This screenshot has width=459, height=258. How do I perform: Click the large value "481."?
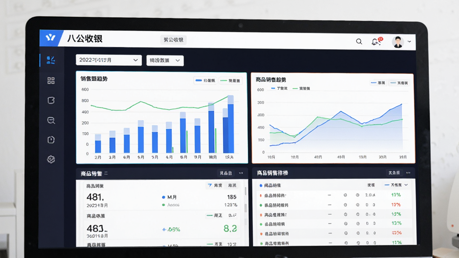click(95, 197)
